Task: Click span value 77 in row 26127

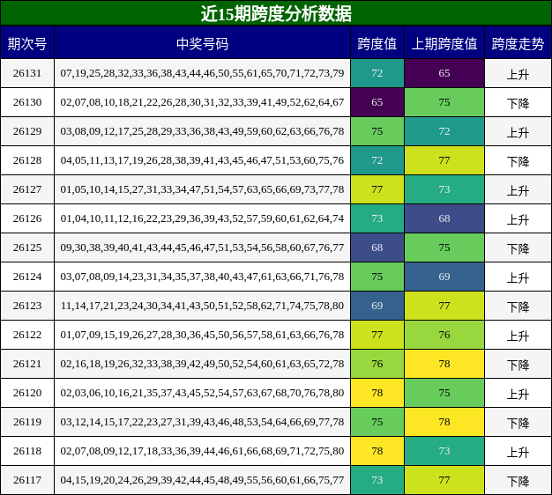Action: click(x=377, y=189)
